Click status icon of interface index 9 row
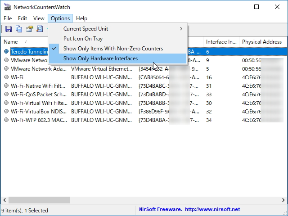The width and height of the screenshot is (288, 216). [6, 60]
